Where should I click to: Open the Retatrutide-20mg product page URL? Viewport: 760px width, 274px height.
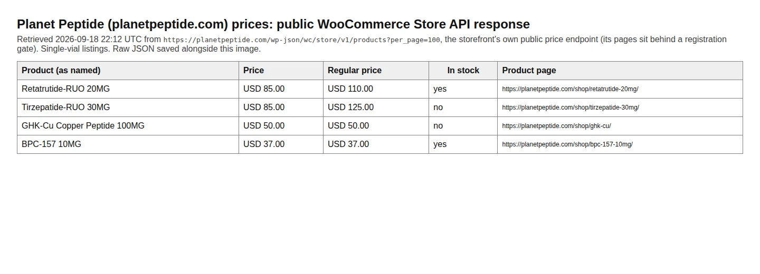click(570, 89)
